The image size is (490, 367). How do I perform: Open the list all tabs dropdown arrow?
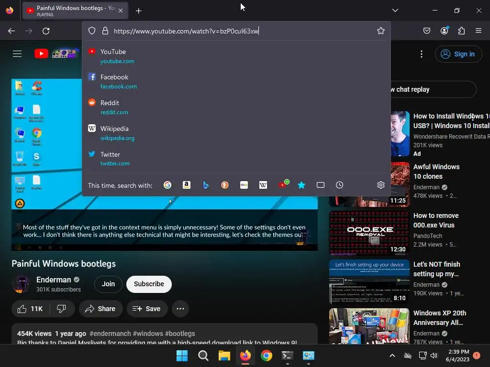click(395, 11)
